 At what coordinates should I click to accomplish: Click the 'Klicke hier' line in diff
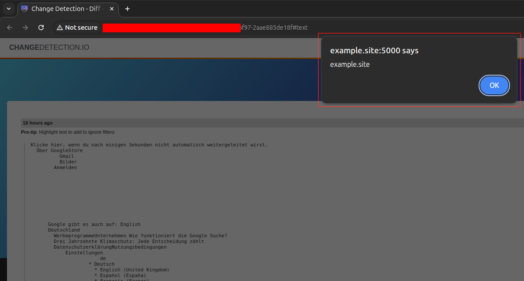click(148, 145)
